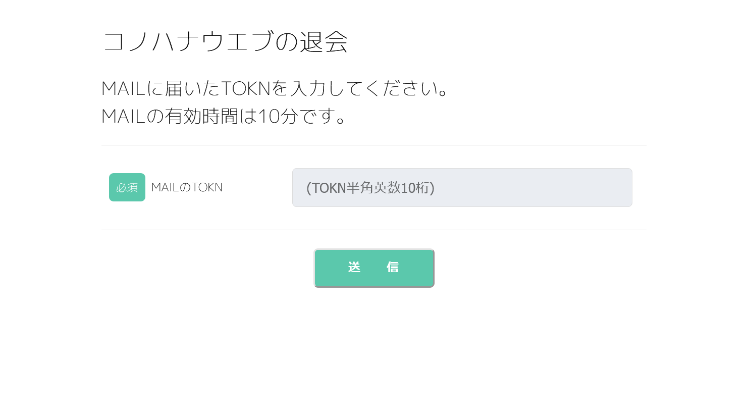Click the 10分 text in the instructions

tap(278, 116)
